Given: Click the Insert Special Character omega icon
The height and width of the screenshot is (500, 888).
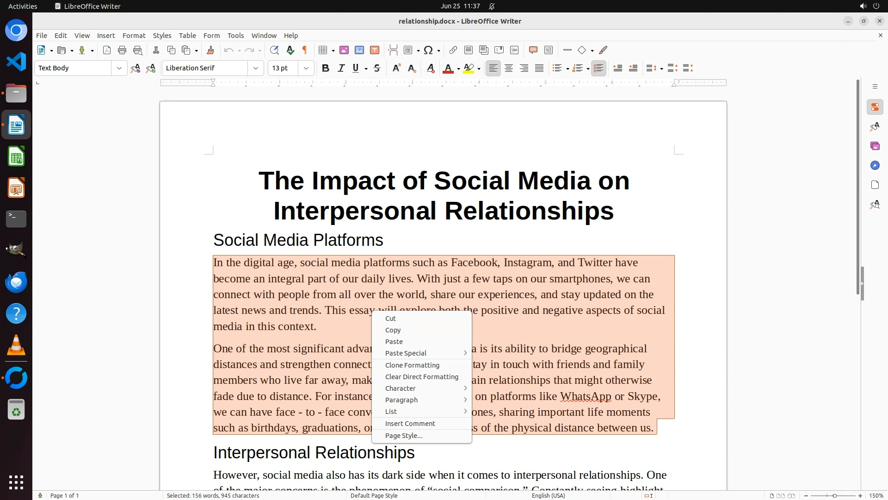Looking at the screenshot, I should point(428,50).
